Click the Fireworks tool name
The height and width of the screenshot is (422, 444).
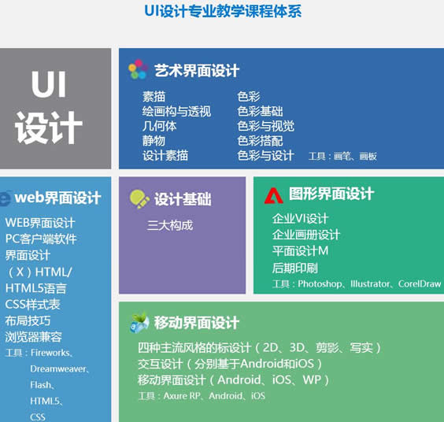pyautogui.click(x=50, y=353)
